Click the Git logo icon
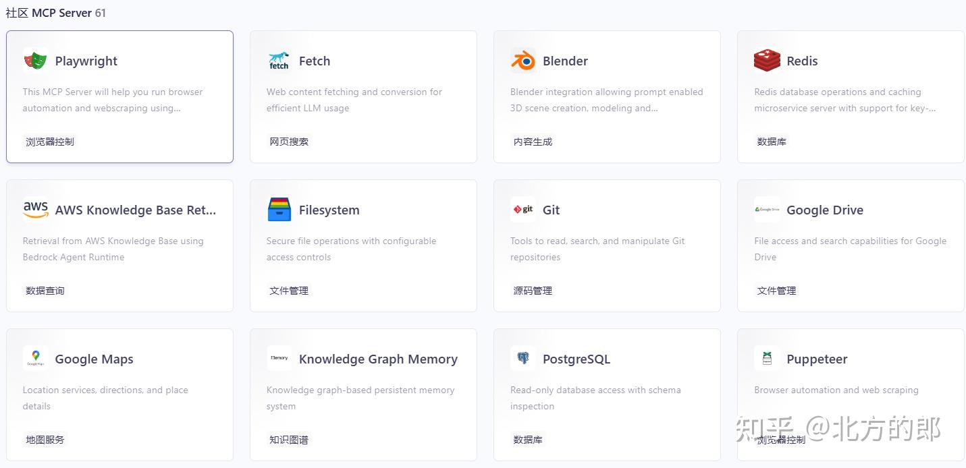Screen dimensions: 966x468 click(522, 210)
